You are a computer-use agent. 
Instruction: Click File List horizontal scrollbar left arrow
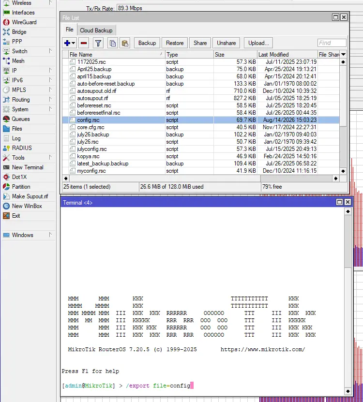(x=66, y=179)
